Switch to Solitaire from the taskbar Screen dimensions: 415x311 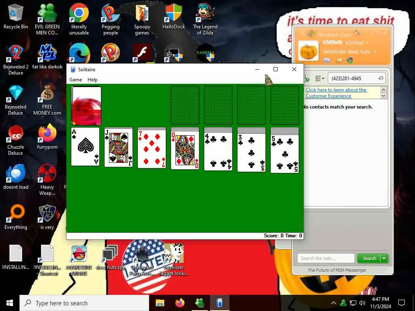(219, 303)
